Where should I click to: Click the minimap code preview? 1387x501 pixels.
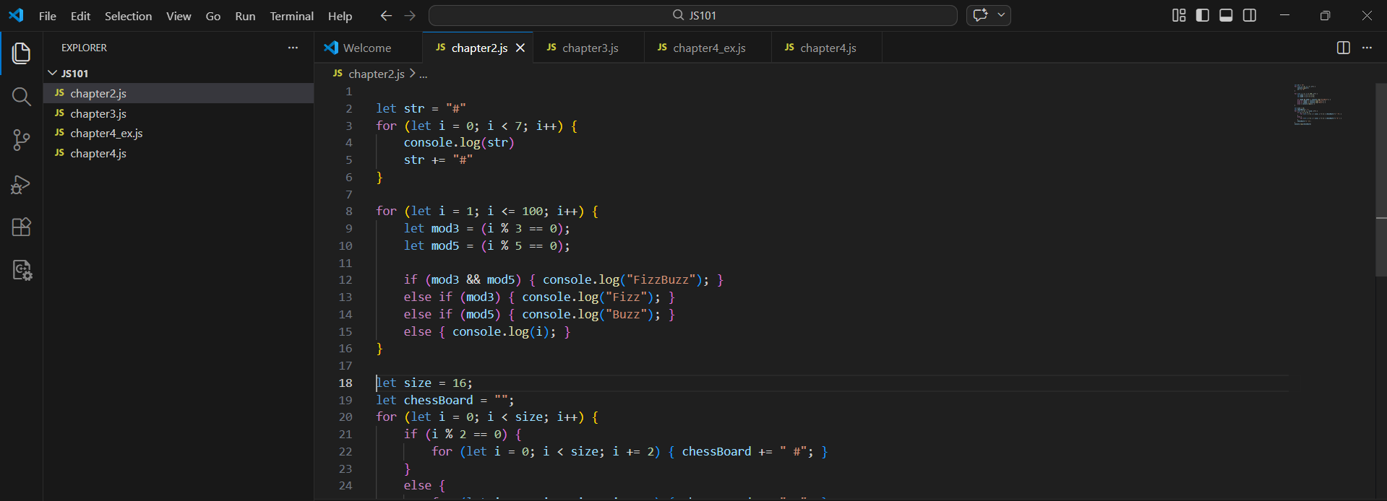(1318, 105)
